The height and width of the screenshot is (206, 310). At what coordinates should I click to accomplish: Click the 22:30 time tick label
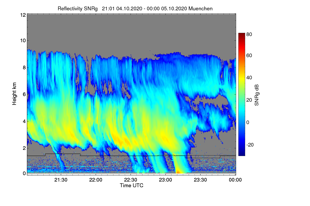click(x=131, y=180)
